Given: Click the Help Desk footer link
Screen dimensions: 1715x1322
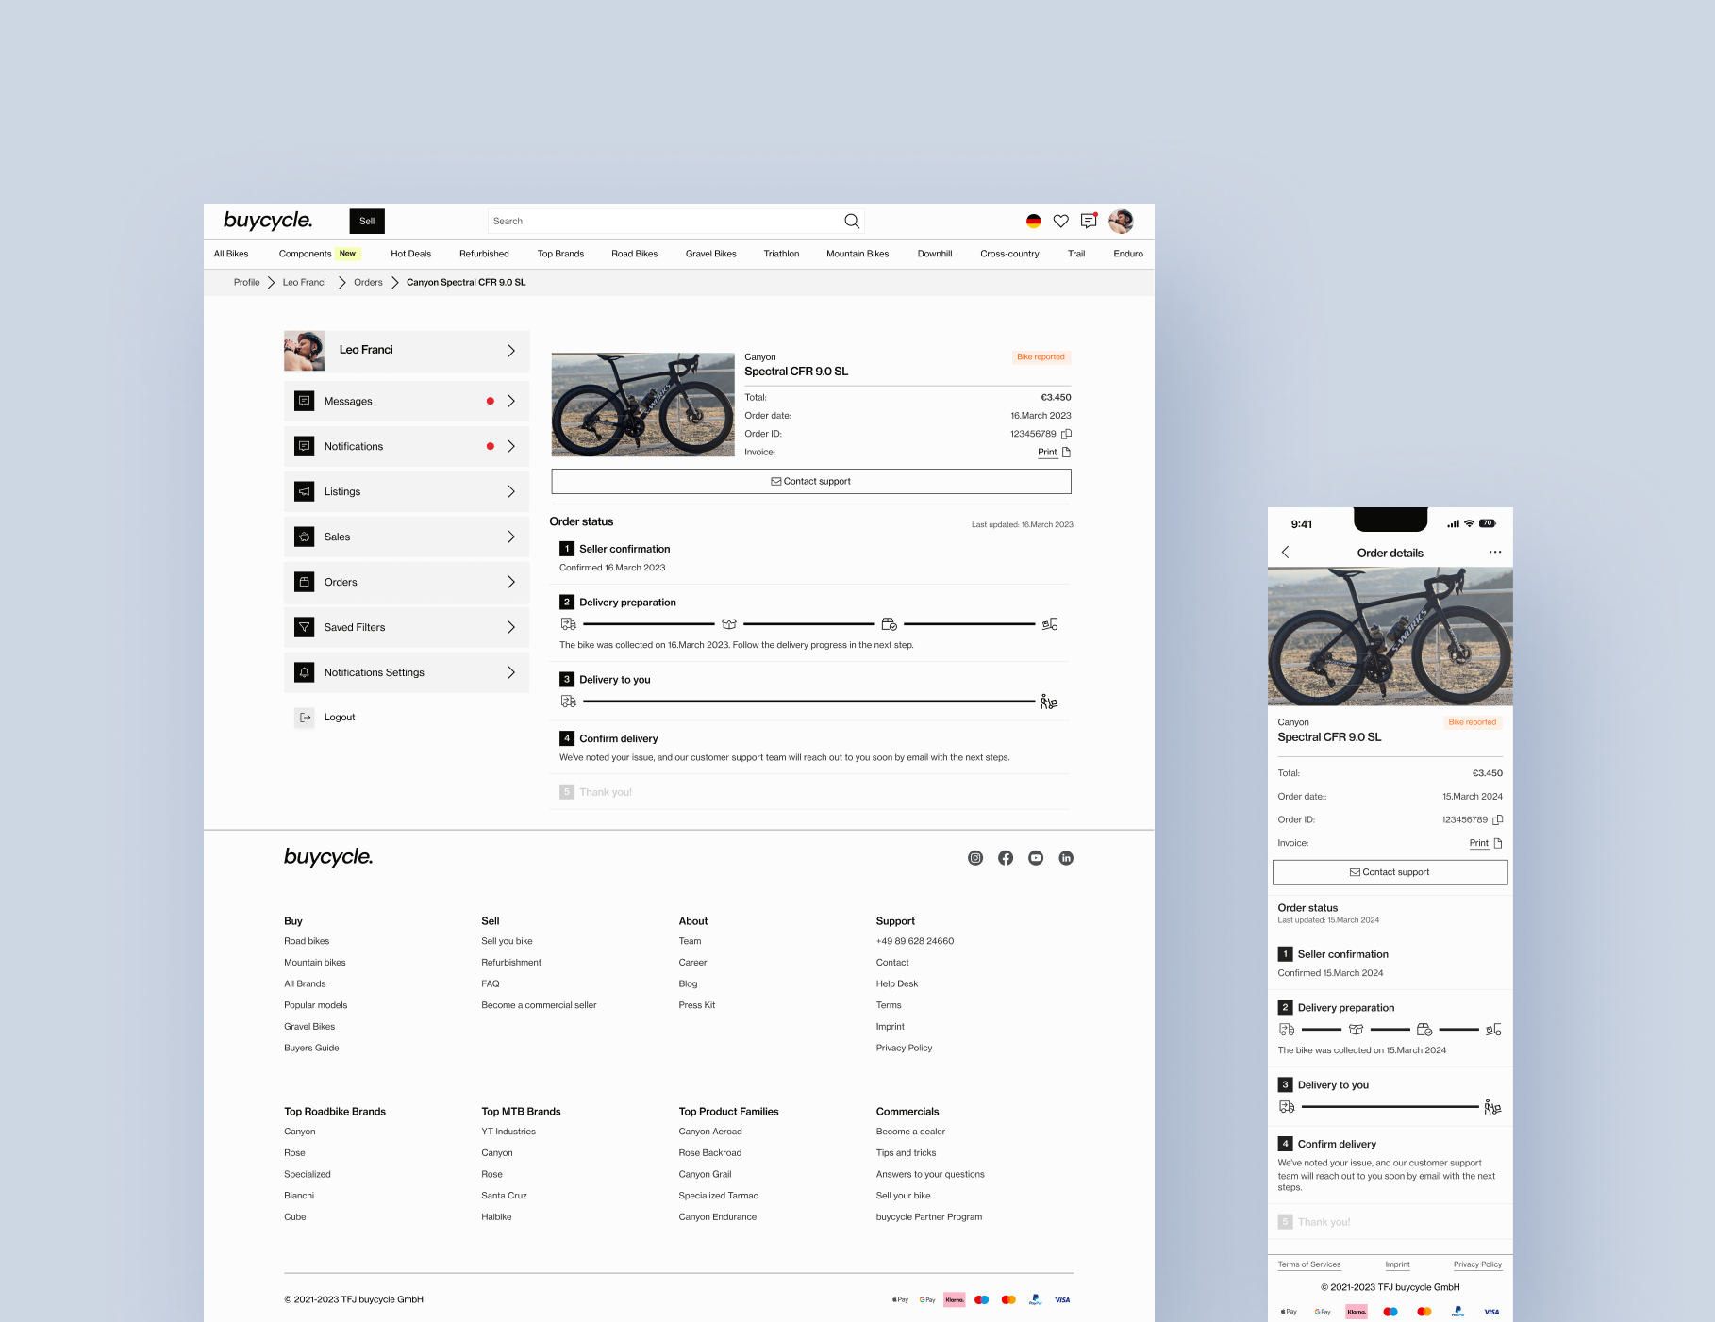Looking at the screenshot, I should [897, 983].
